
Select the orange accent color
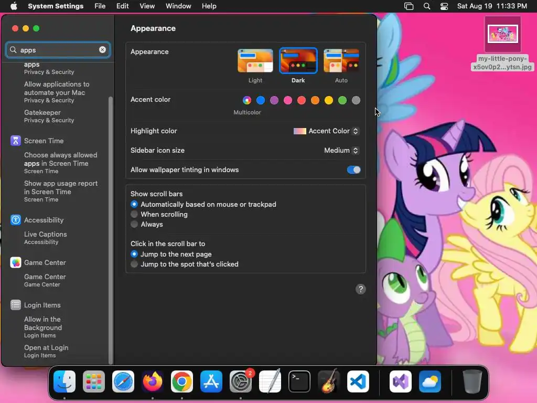[x=315, y=100]
